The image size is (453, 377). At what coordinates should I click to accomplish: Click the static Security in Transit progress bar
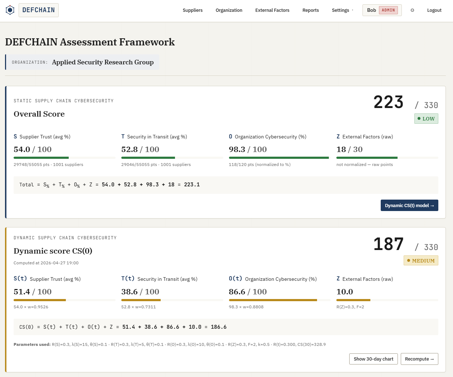[x=172, y=158]
